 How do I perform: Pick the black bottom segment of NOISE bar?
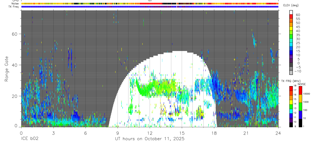coord(300,123)
